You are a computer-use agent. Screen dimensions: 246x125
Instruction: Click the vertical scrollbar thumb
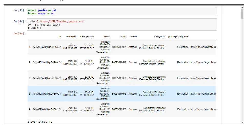[242, 14]
